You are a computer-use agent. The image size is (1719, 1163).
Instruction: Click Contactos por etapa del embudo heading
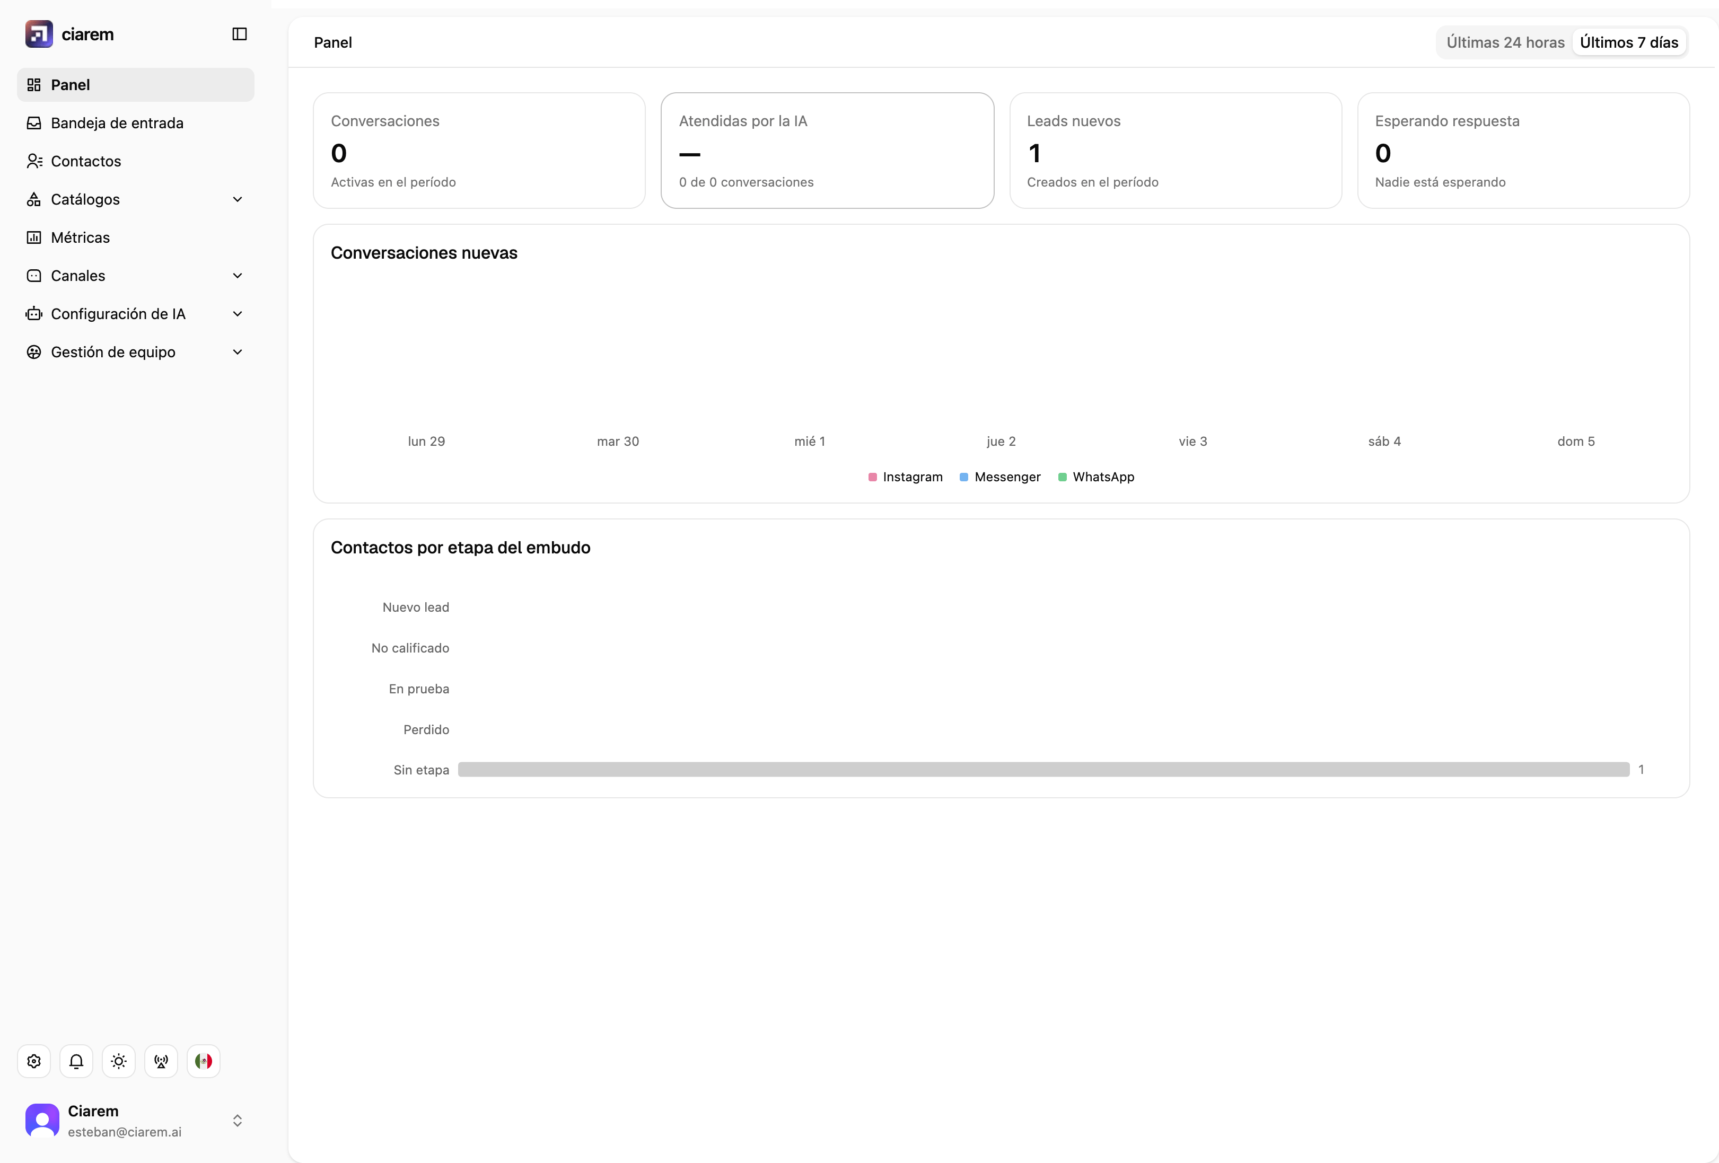(460, 548)
